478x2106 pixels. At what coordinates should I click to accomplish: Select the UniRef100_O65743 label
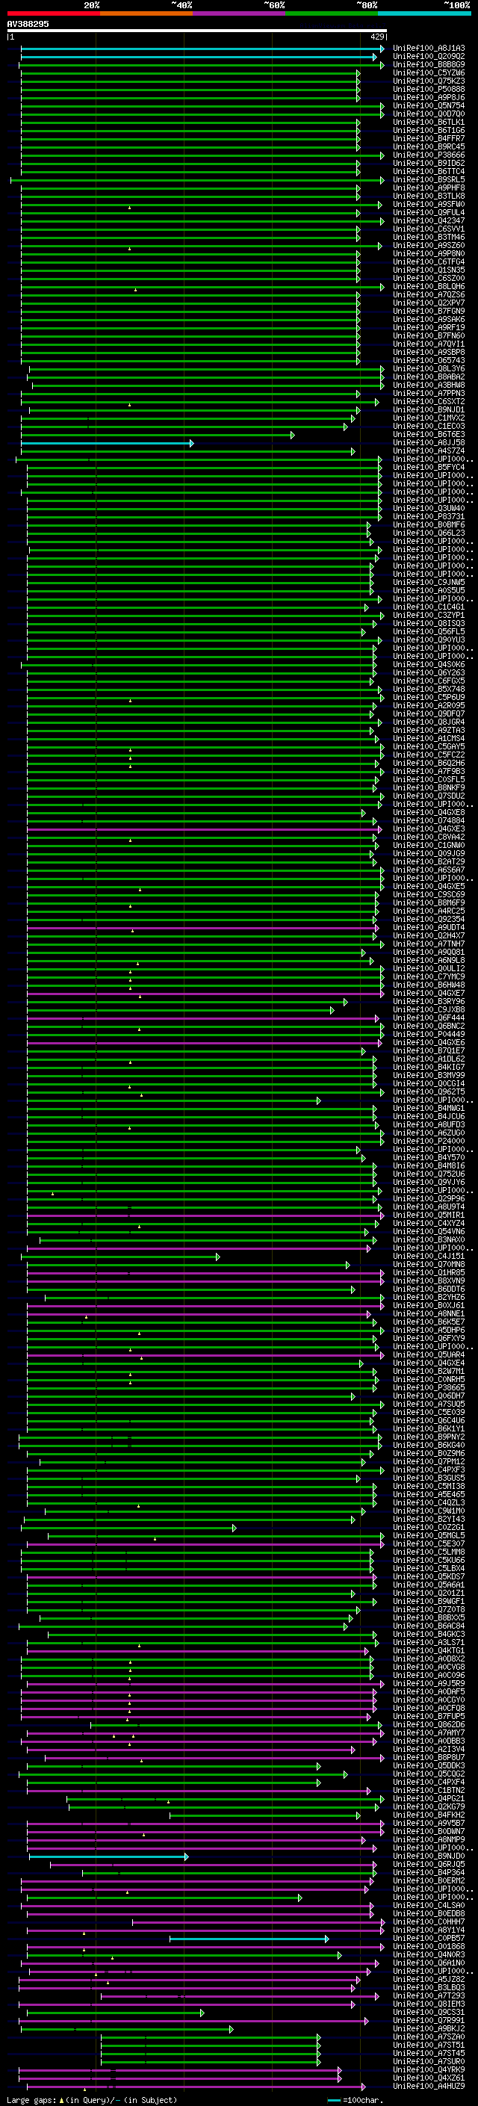[x=429, y=361]
